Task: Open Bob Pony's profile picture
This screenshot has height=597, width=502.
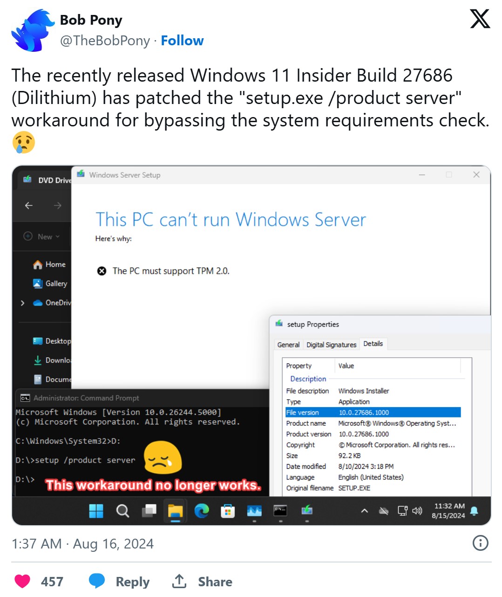Action: 31,30
